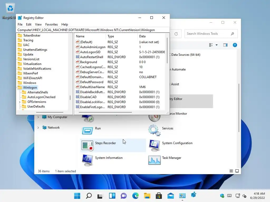Select the Background value row
This screenshot has width=270, height=202.
coord(120,62)
